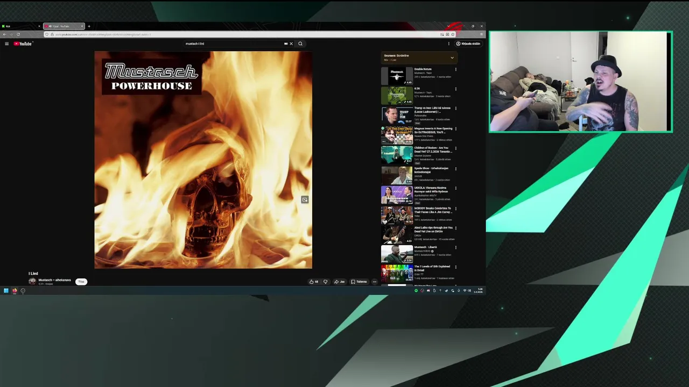Open the Firefox application menu icon
This screenshot has height=387, width=689.
tap(481, 34)
